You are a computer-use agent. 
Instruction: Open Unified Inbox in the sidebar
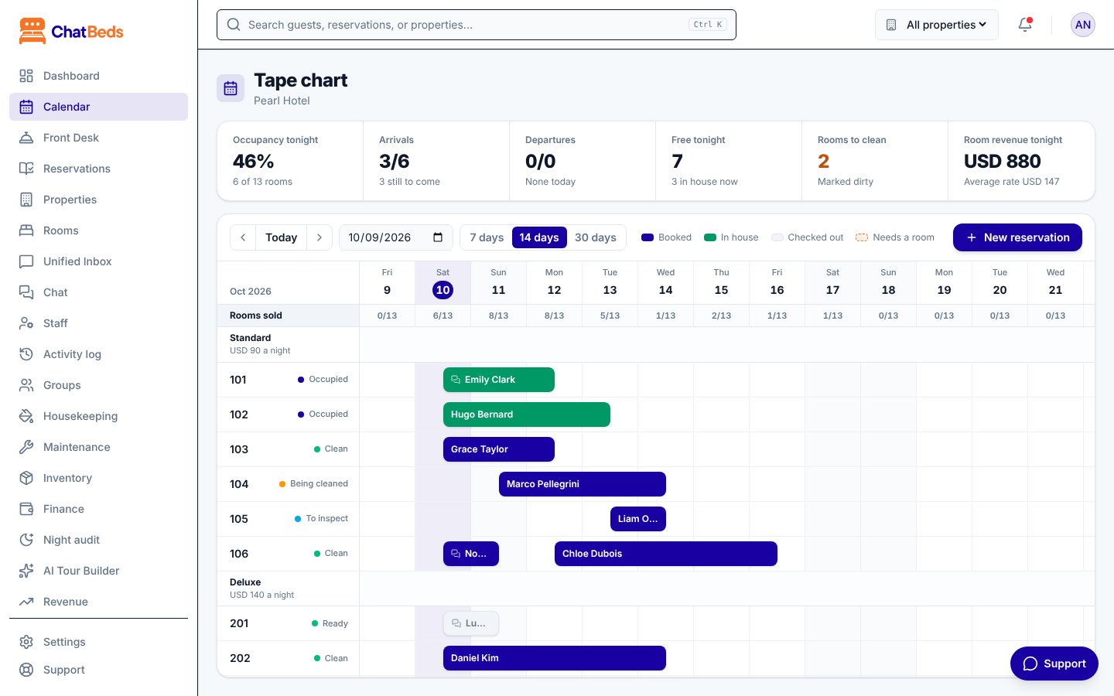98,261
